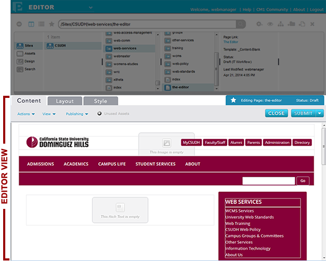Click the MyCSUDH button
Screen dimensions: 326x261
click(x=191, y=143)
